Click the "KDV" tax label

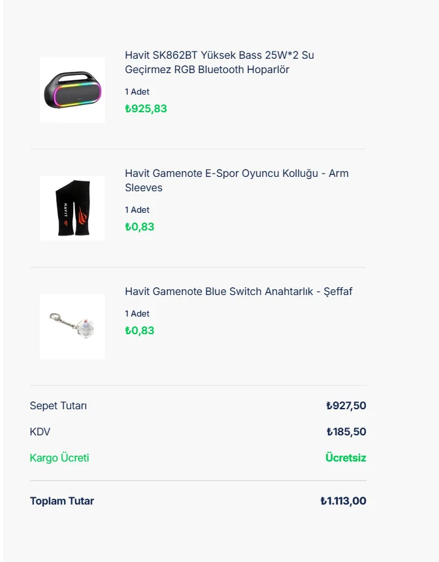(40, 432)
